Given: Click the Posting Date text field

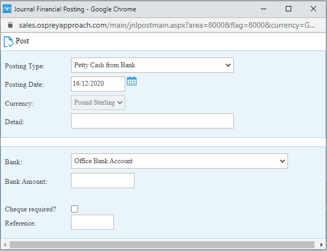Looking at the screenshot, I should click(x=98, y=84).
